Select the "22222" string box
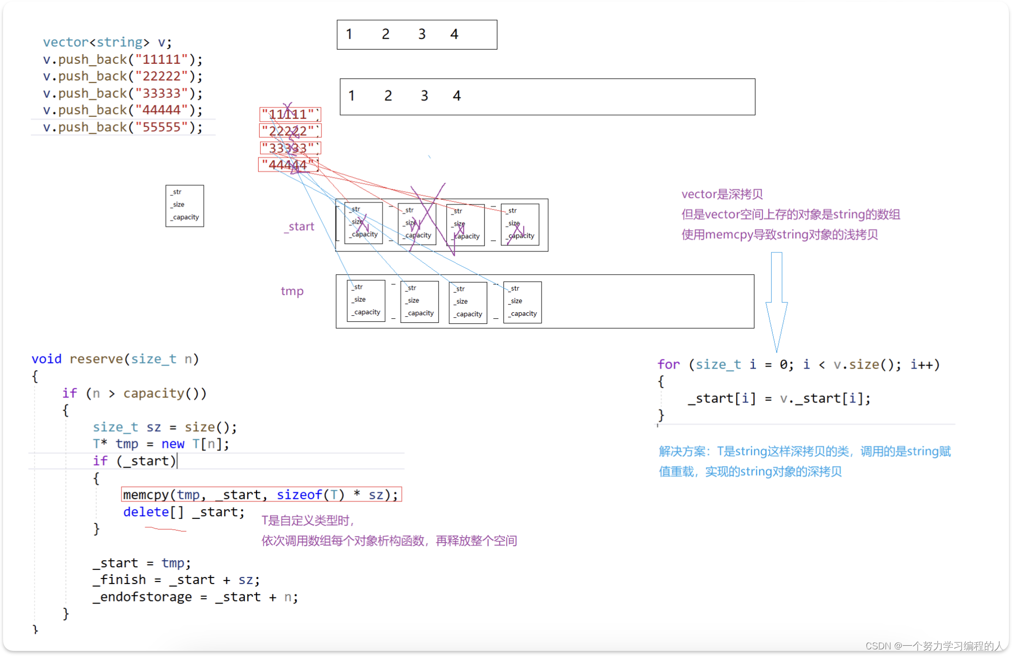Image resolution: width=1012 pixels, height=656 pixels. coord(290,131)
